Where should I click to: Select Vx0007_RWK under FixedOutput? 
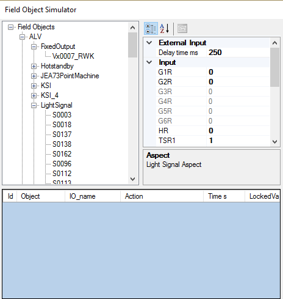73,56
